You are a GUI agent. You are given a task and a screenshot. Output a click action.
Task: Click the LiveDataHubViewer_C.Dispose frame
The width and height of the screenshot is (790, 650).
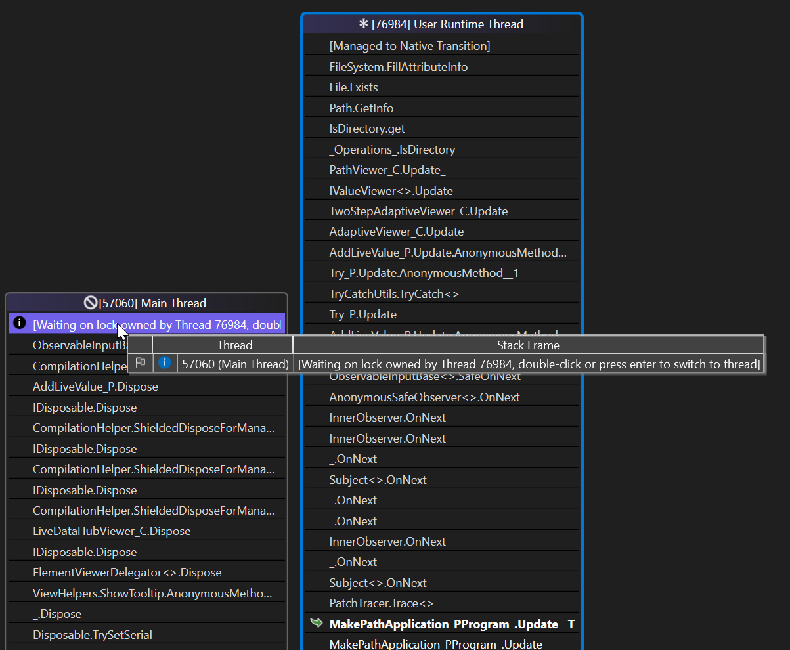[112, 531]
